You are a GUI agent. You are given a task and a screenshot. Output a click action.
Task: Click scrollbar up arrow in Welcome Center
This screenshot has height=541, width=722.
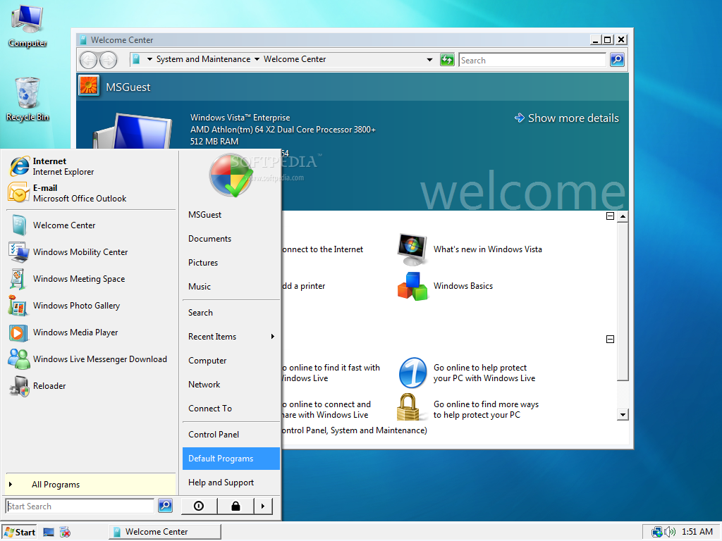pyautogui.click(x=623, y=216)
